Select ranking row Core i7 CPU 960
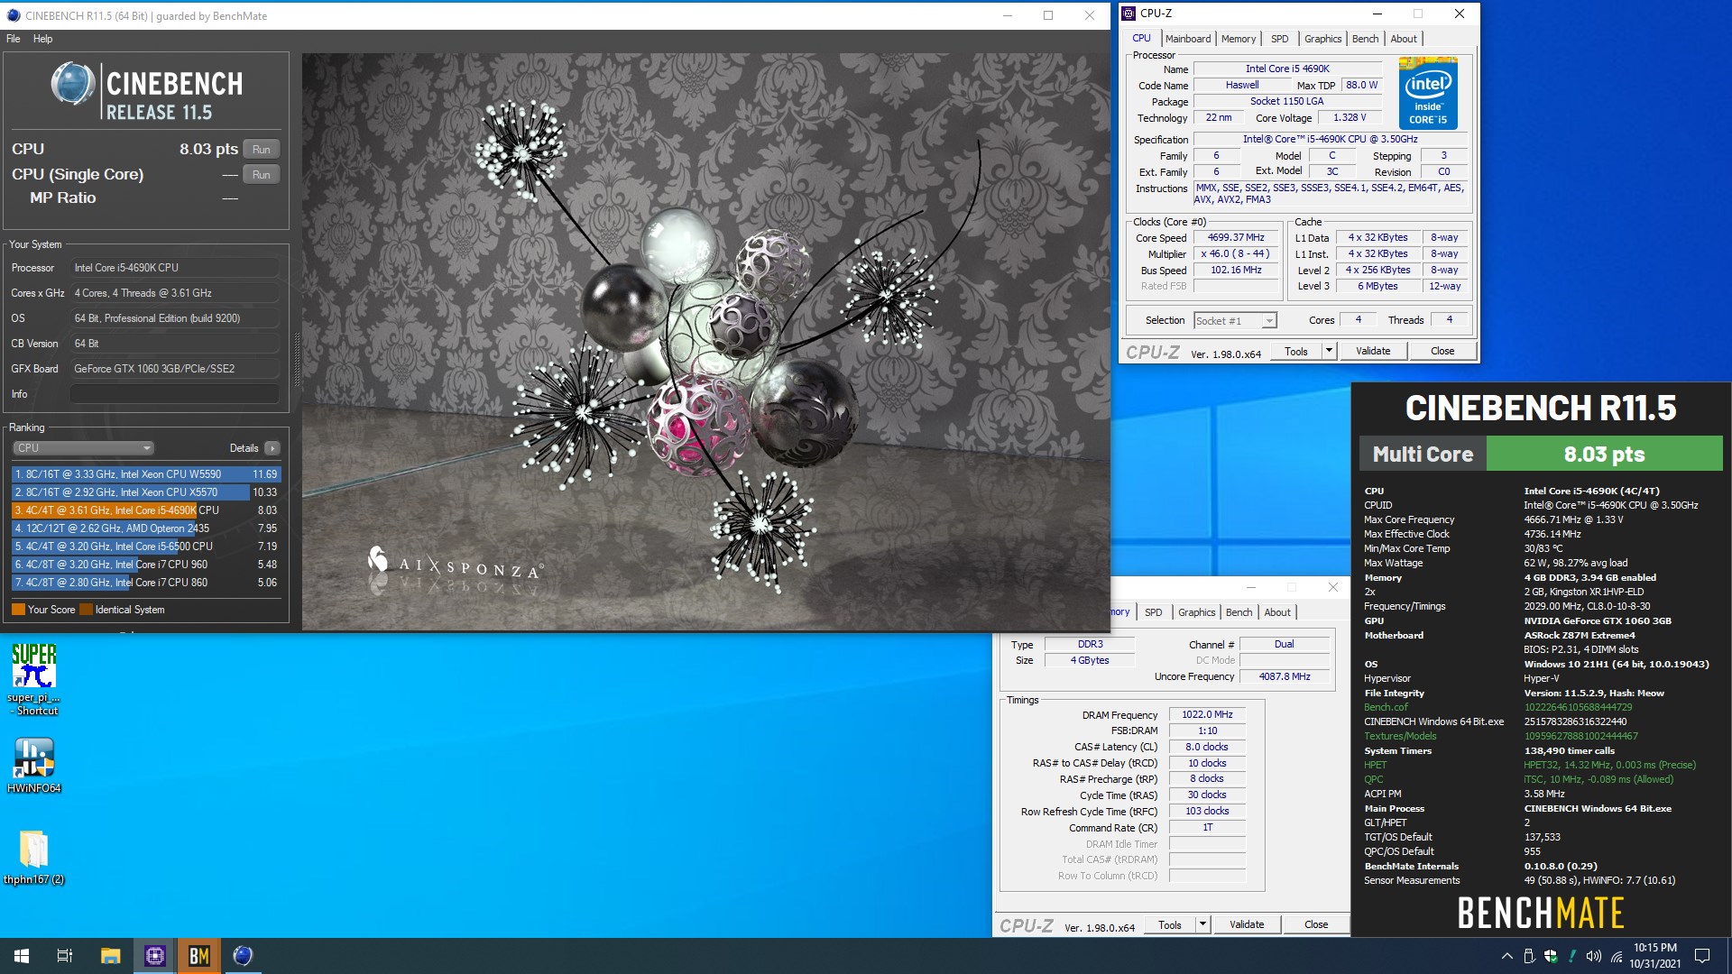Screen dimensions: 1732x974 tap(146, 564)
